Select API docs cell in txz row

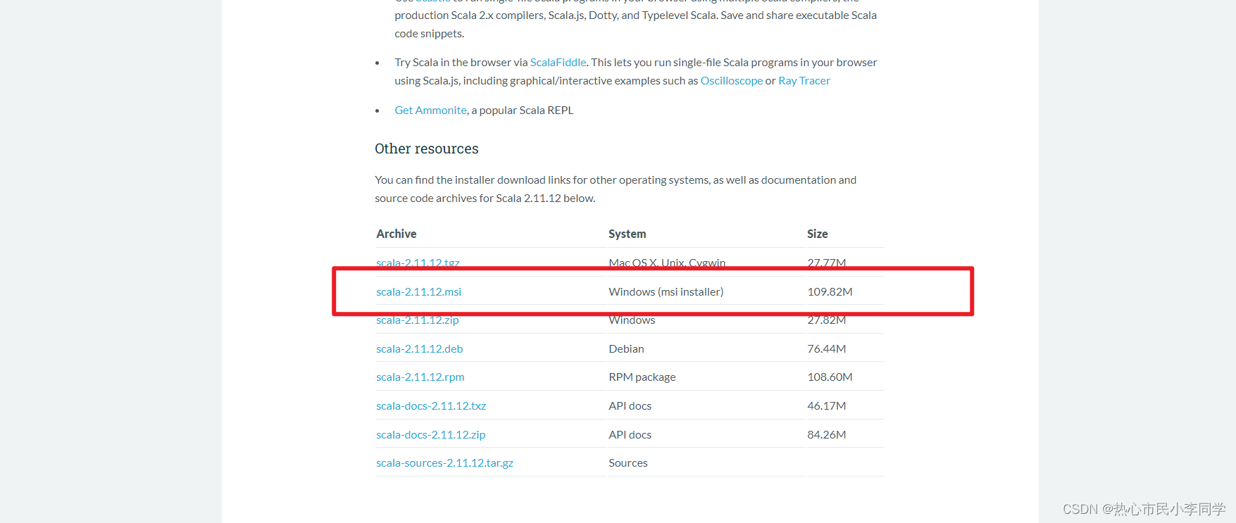pos(630,406)
